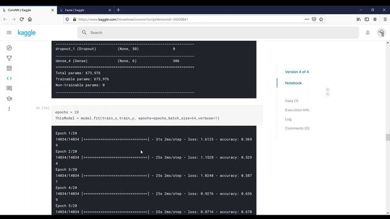This screenshot has height=219, width=390.
Task: Click the 'dense_4 (Dense)' row
Action: point(117,61)
